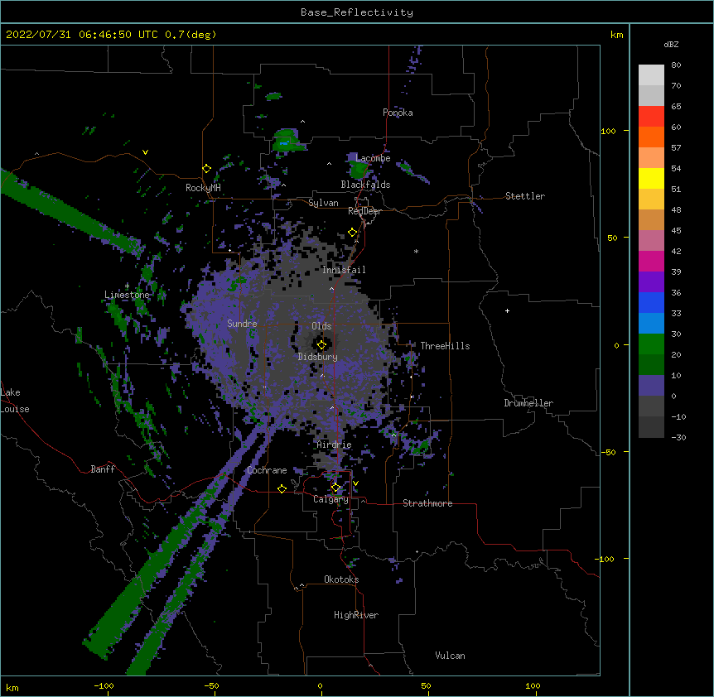Click the Strathmore city label
The height and width of the screenshot is (697, 714).
[x=427, y=503]
